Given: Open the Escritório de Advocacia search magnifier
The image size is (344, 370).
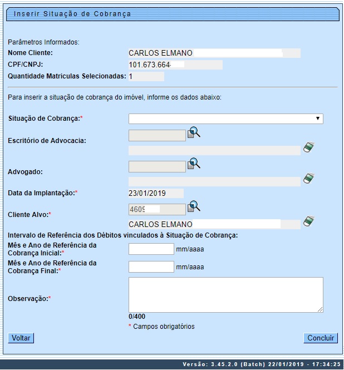Looking at the screenshot, I should (194, 132).
